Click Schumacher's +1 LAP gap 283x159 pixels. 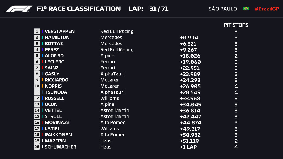[x=188, y=147]
